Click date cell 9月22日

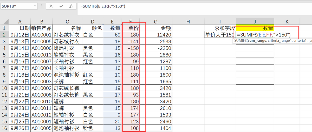pos(20,101)
